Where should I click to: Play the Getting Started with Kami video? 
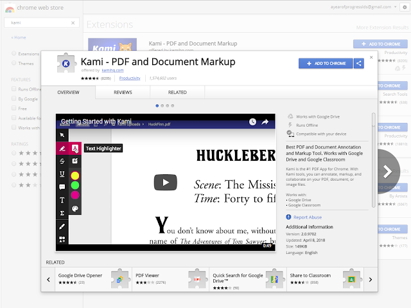[x=166, y=183]
